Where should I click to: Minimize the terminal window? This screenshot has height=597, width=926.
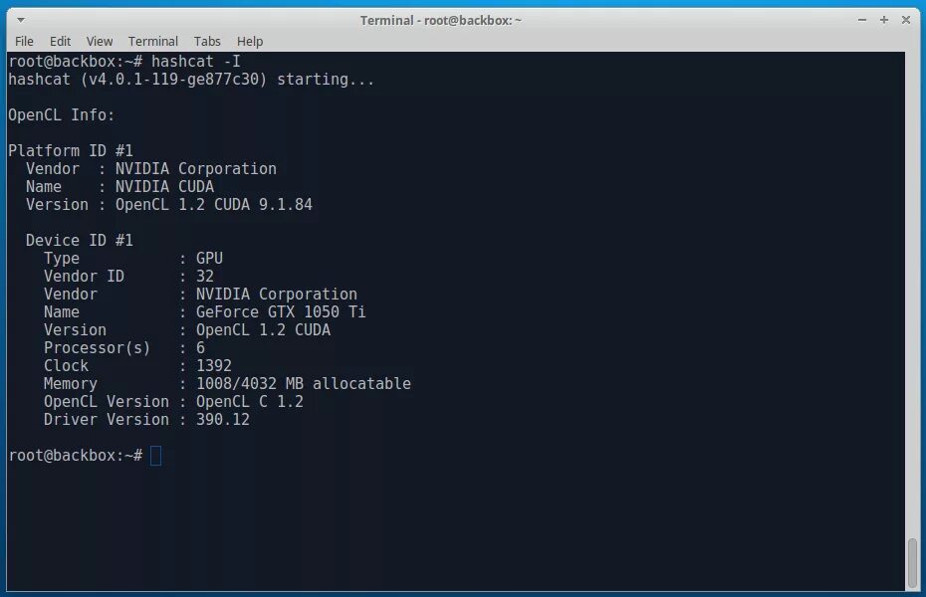click(x=862, y=20)
